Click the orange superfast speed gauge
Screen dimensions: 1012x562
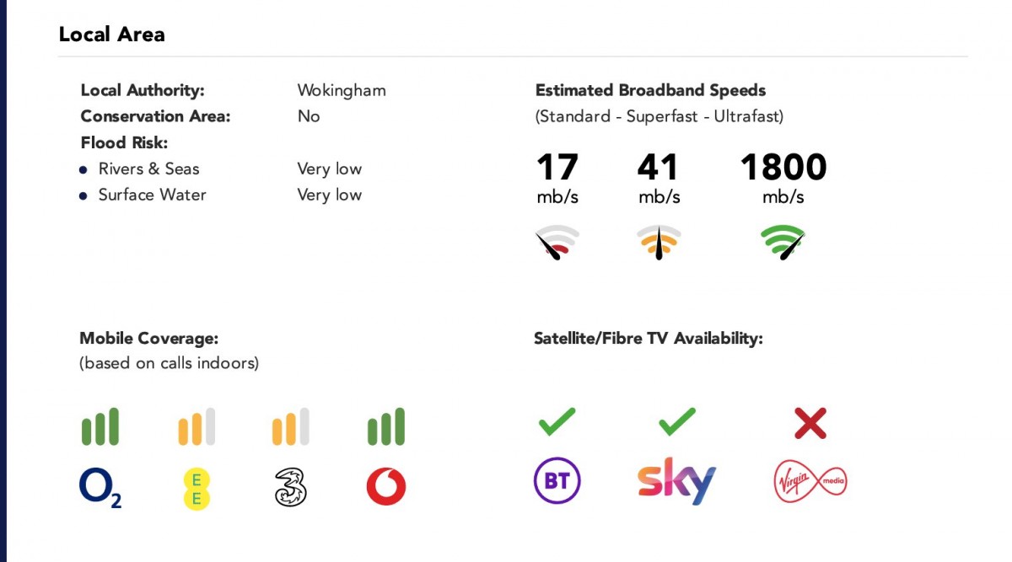point(659,243)
